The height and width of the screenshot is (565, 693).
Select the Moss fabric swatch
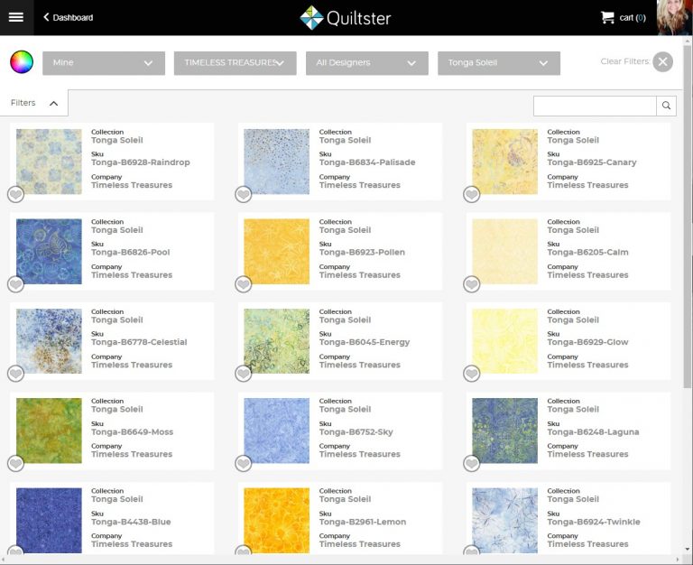[49, 431]
